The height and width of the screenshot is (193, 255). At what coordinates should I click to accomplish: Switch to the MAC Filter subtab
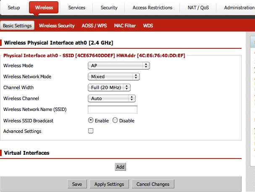tap(125, 26)
